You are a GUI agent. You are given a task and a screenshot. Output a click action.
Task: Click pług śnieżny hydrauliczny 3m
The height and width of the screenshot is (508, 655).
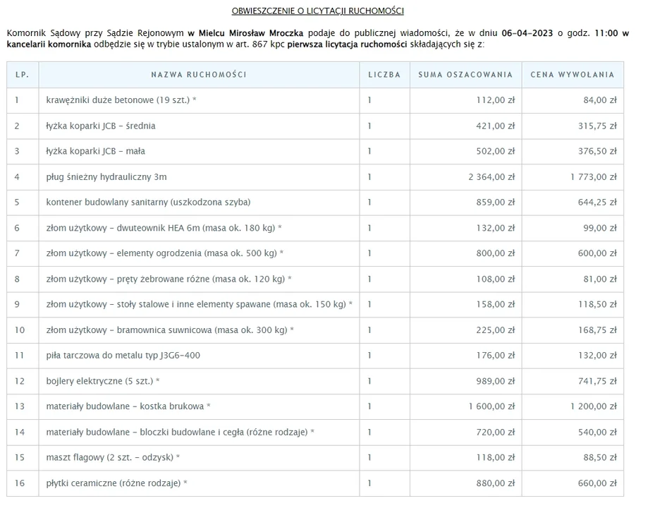106,177
